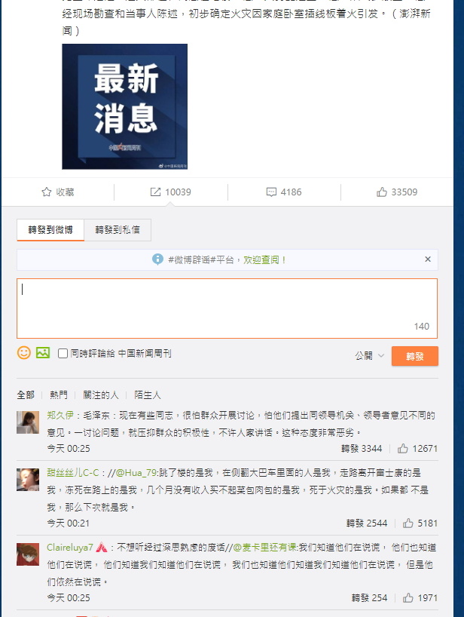
Task: Select the 全部 comments filter
Action: point(26,394)
